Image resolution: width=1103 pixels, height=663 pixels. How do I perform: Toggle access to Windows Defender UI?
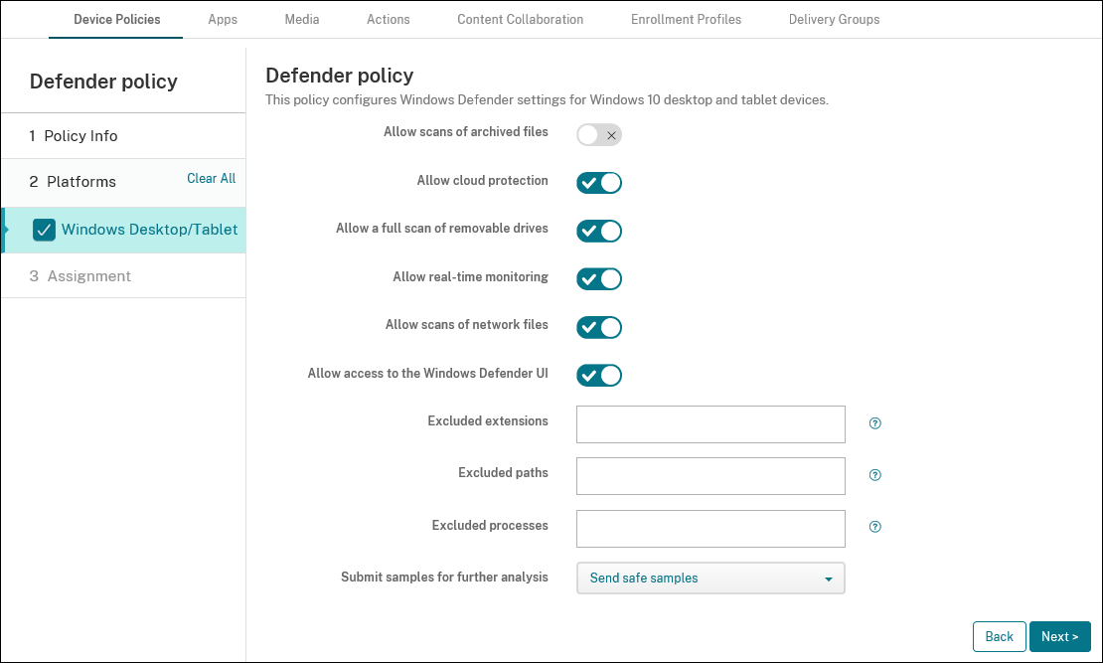click(599, 375)
